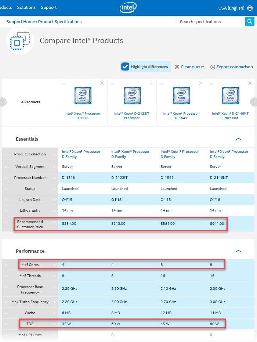
Task: Click the Export comparison download icon
Action: click(x=213, y=67)
